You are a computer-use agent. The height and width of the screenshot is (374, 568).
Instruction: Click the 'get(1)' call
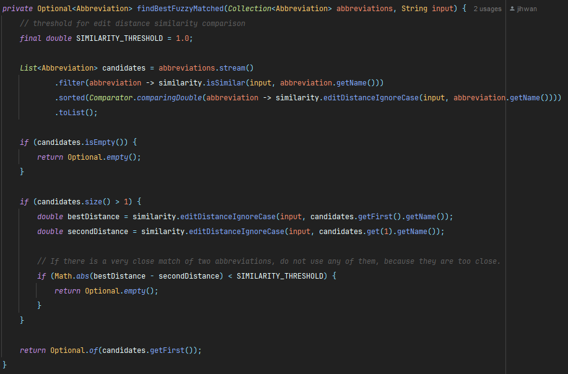(380, 232)
